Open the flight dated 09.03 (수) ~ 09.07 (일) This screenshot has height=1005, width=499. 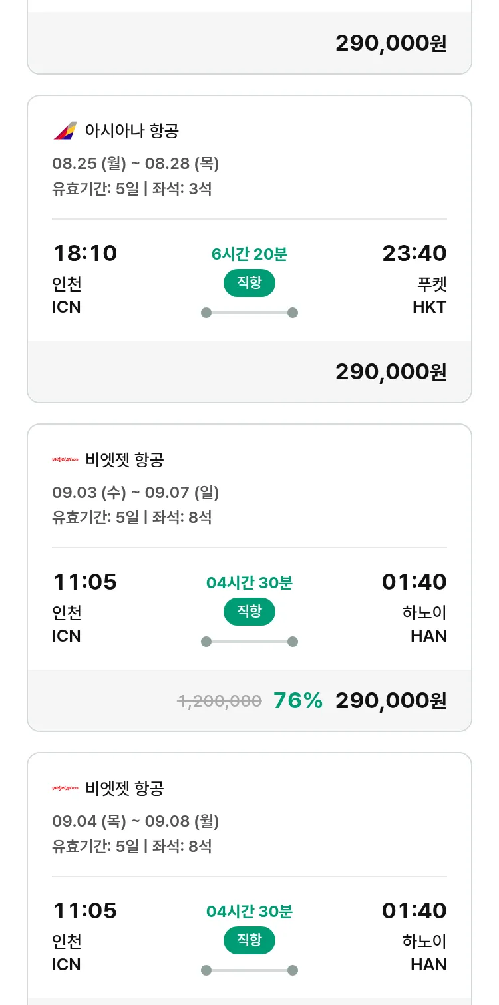coord(136,493)
